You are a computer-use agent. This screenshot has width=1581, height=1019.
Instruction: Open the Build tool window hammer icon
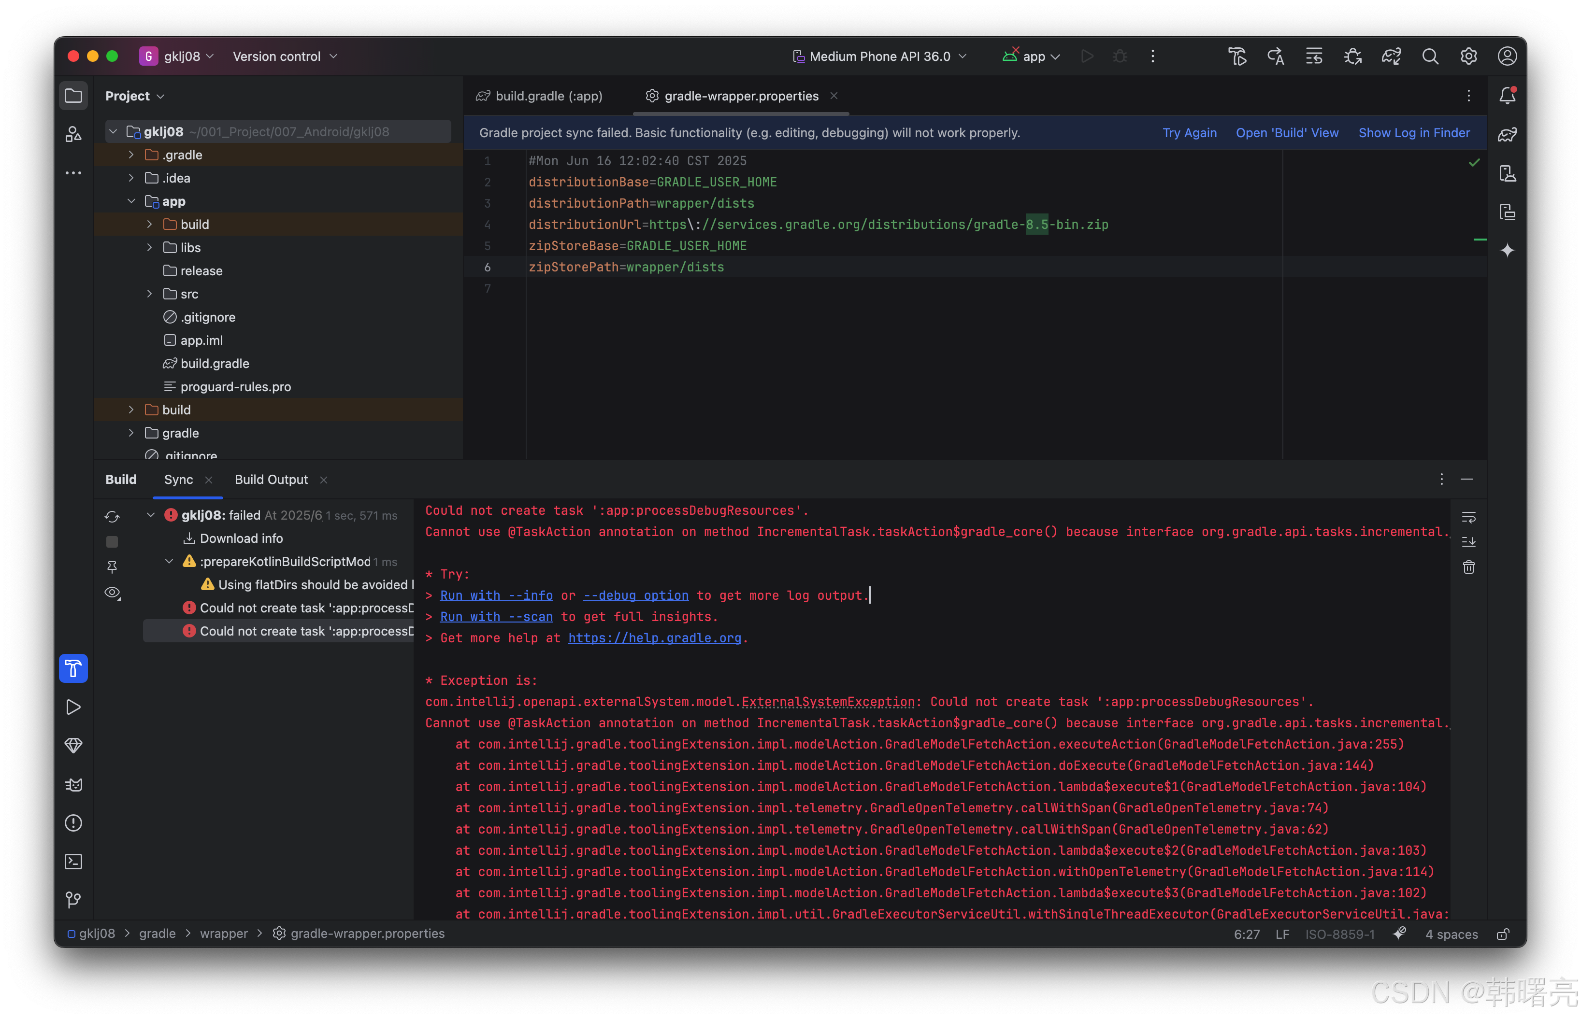[73, 668]
